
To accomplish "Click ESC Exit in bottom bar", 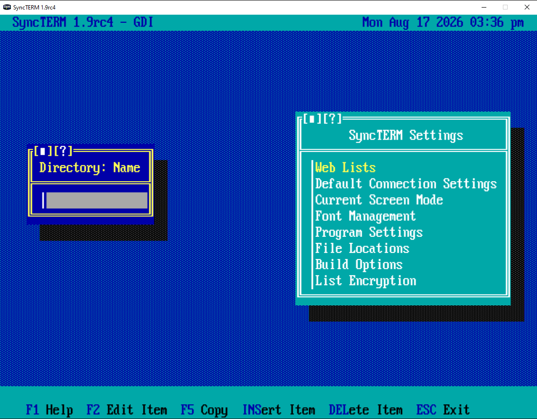I will pyautogui.click(x=443, y=410).
